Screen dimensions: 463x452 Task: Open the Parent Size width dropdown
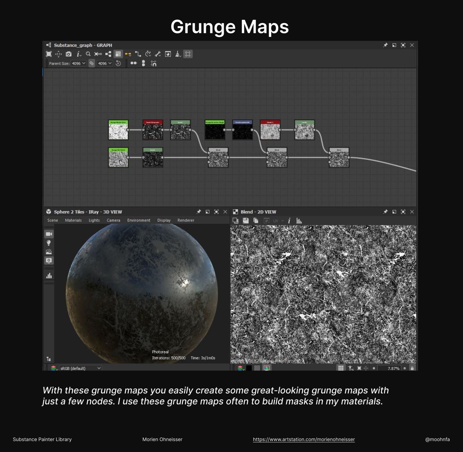pyautogui.click(x=79, y=63)
